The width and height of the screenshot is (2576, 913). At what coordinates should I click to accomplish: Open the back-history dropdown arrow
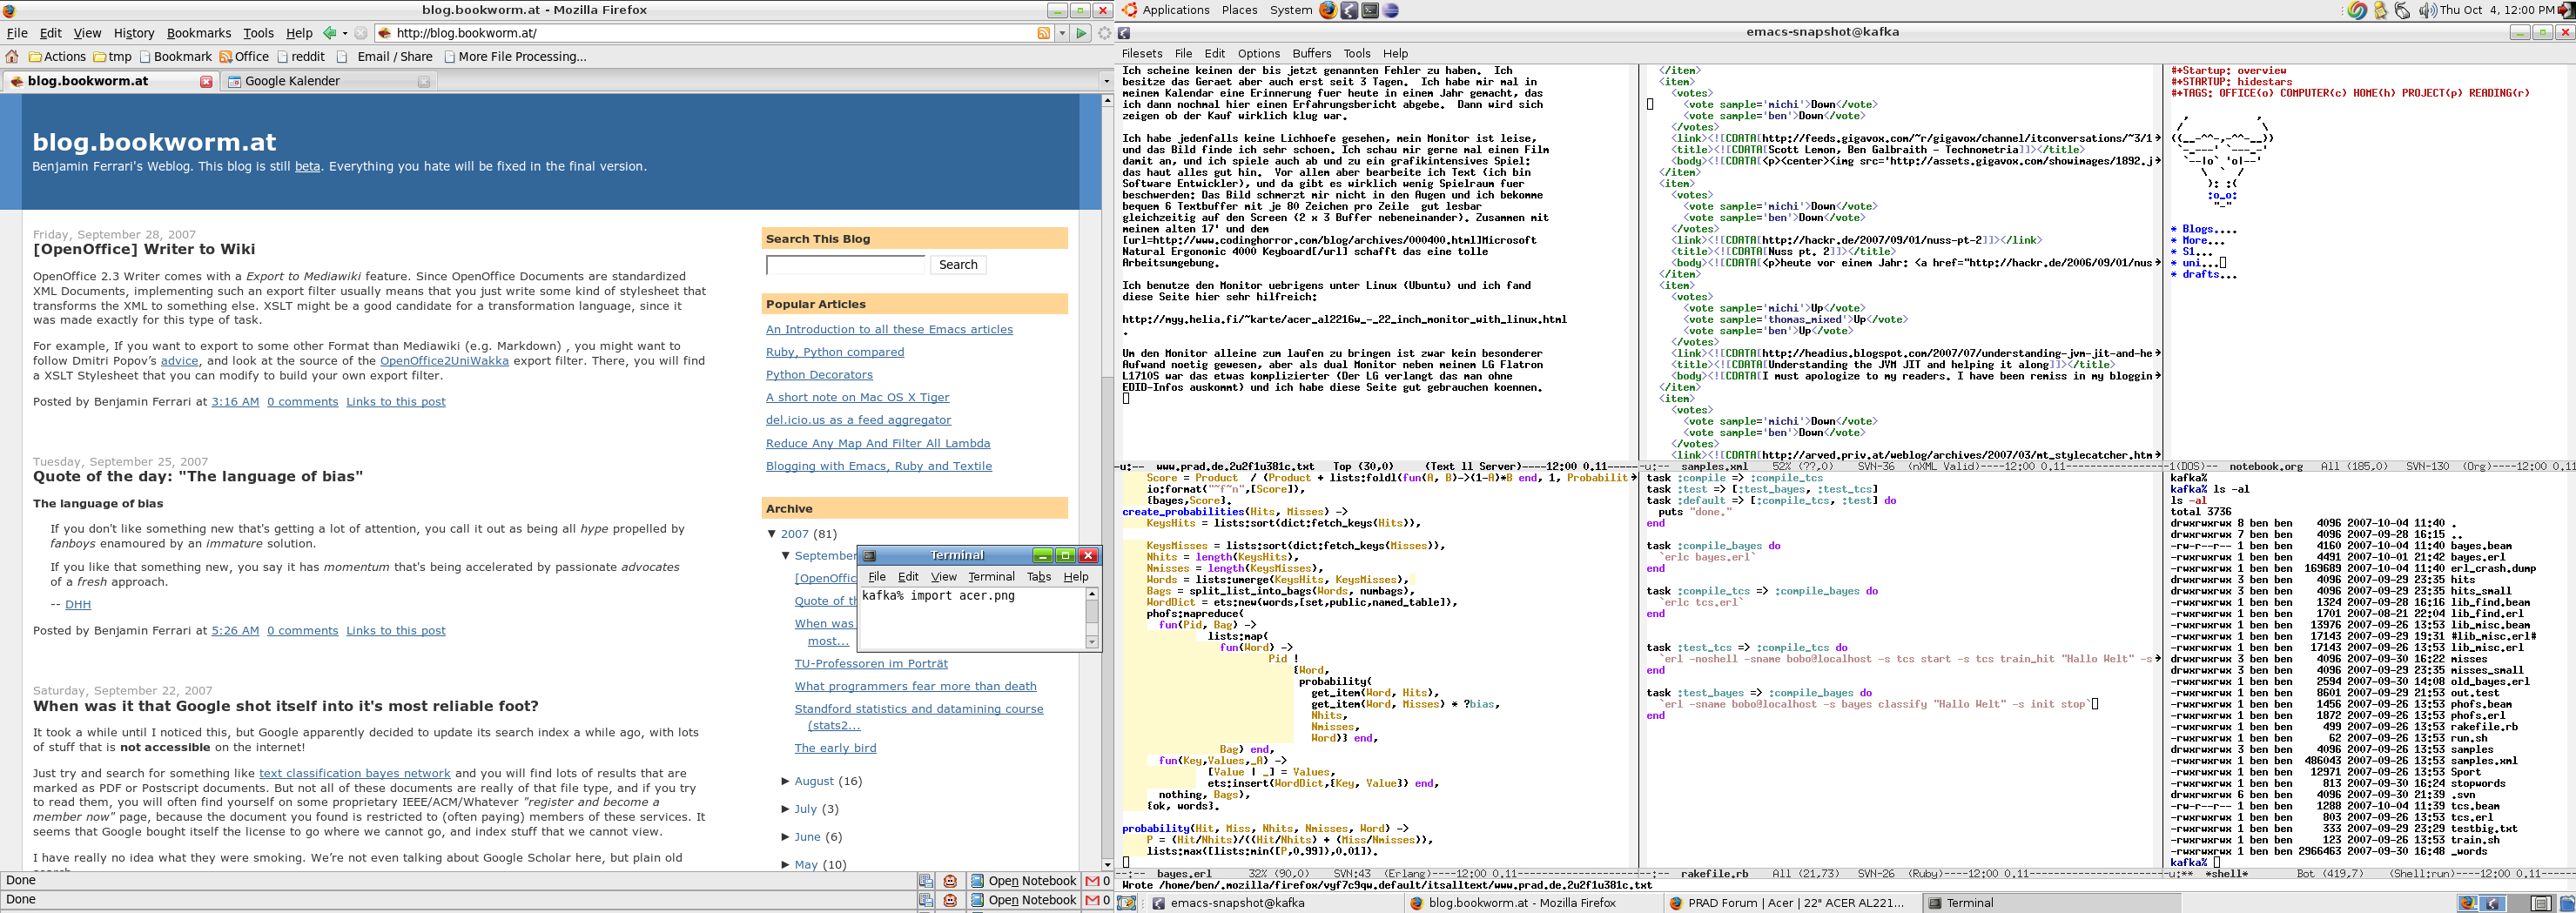point(344,33)
